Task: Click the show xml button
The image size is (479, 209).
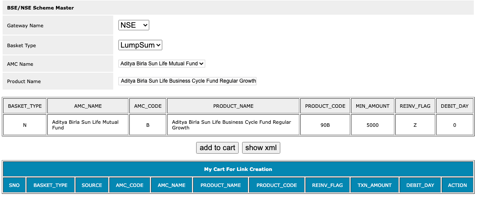Action: pos(261,148)
